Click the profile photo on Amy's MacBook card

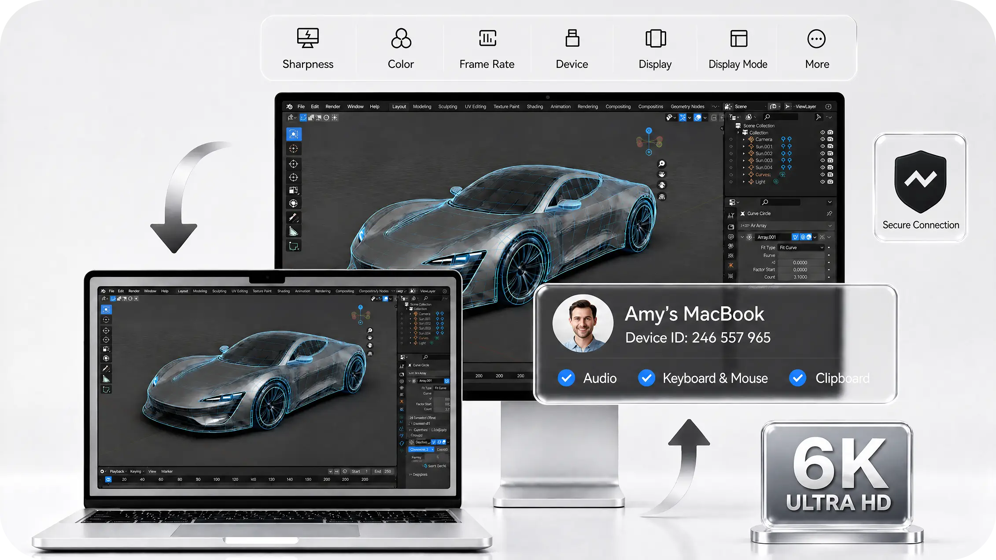(x=583, y=324)
